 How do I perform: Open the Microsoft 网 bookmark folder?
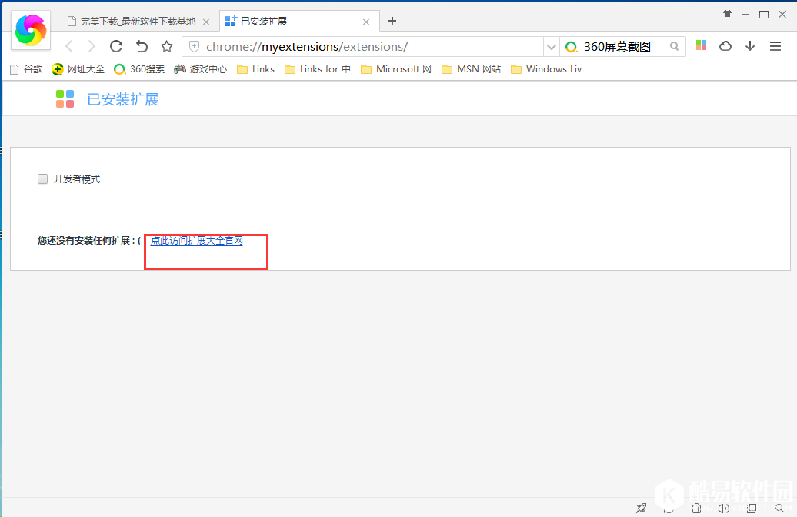click(x=396, y=69)
